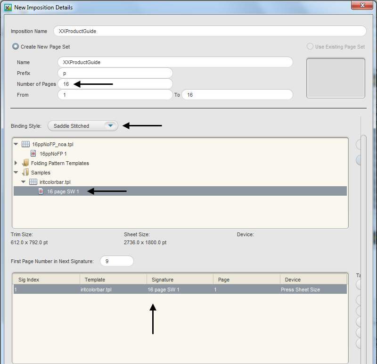Viewport: 377px width, 364px height.
Task: Open the Binding Style dropdown
Action: coord(110,126)
